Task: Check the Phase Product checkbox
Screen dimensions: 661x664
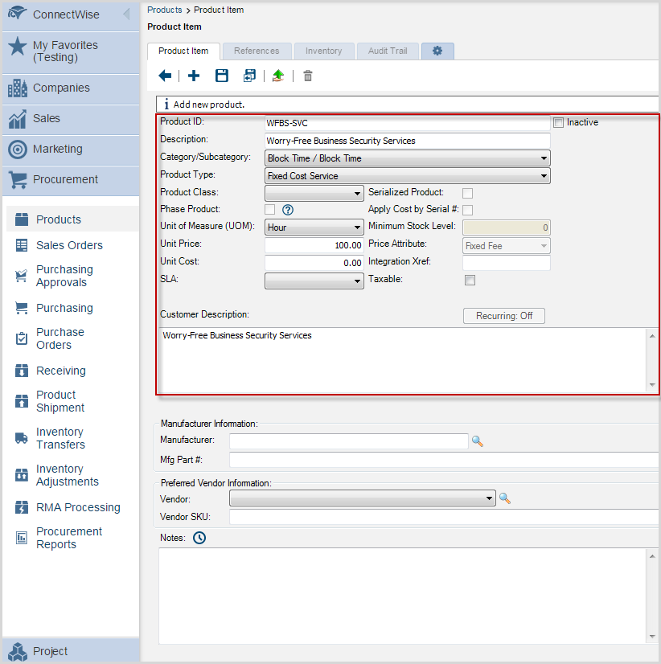Action: pyautogui.click(x=269, y=210)
